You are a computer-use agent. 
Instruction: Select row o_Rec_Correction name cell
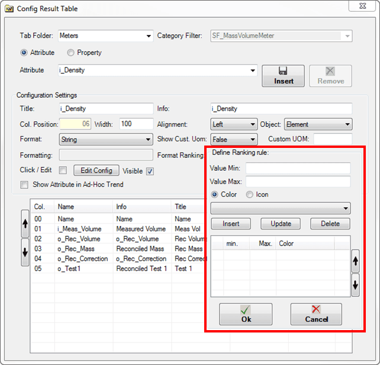82,259
